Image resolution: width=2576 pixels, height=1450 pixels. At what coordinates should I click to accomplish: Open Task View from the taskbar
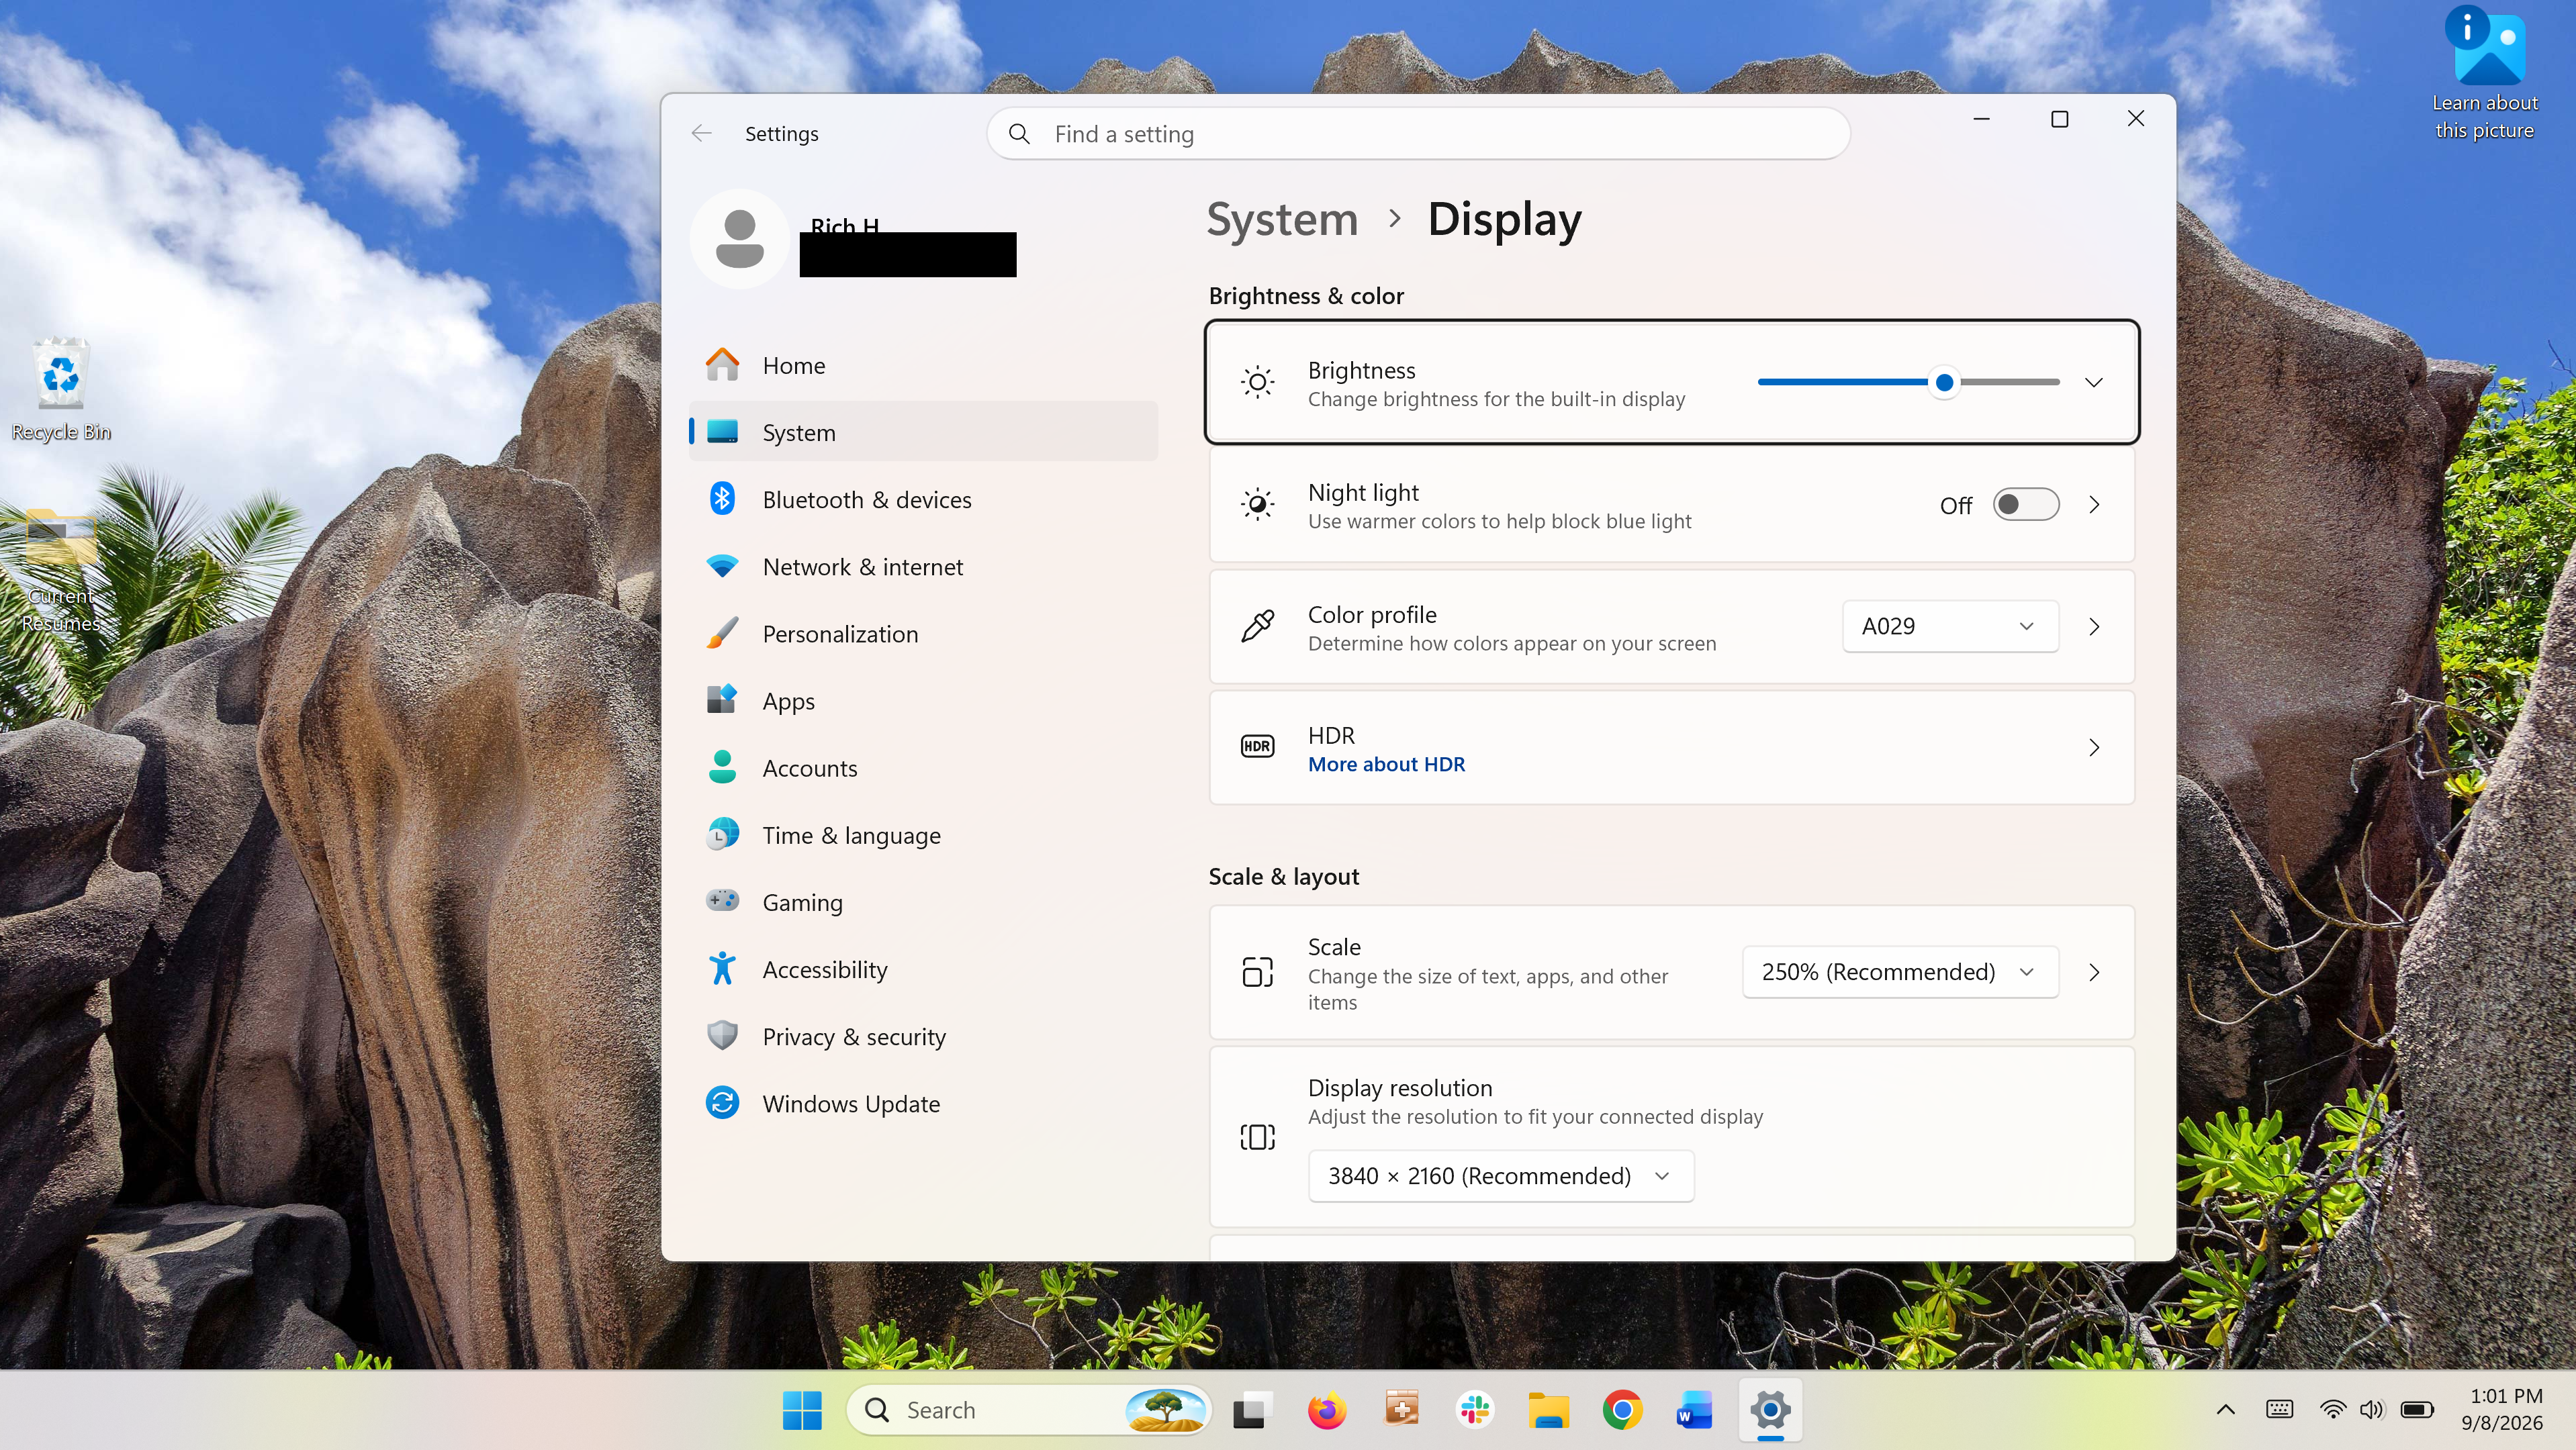tap(1252, 1411)
